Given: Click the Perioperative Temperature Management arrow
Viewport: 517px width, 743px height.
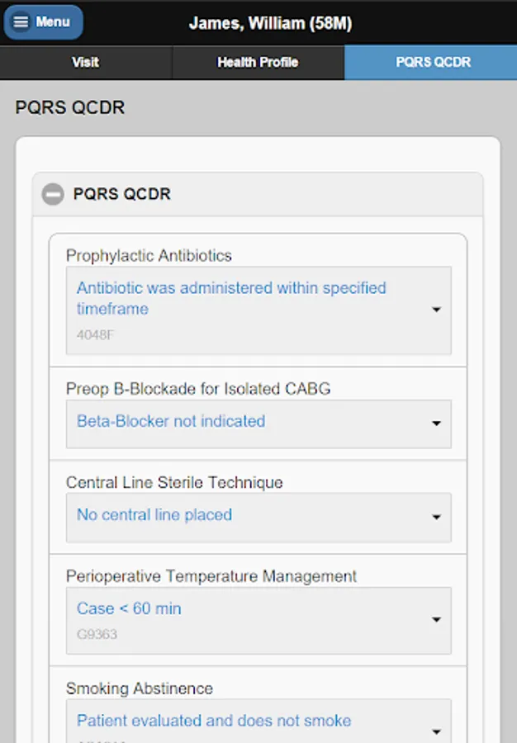Looking at the screenshot, I should pyautogui.click(x=436, y=620).
